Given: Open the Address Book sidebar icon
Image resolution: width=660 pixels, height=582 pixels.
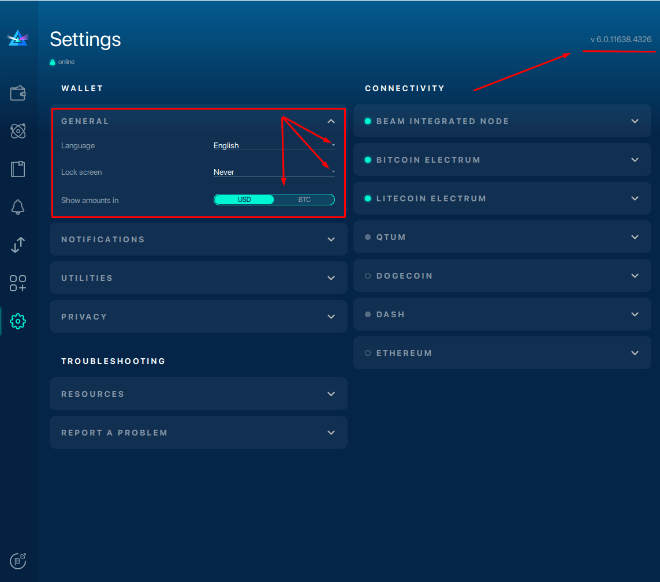Looking at the screenshot, I should [x=18, y=169].
